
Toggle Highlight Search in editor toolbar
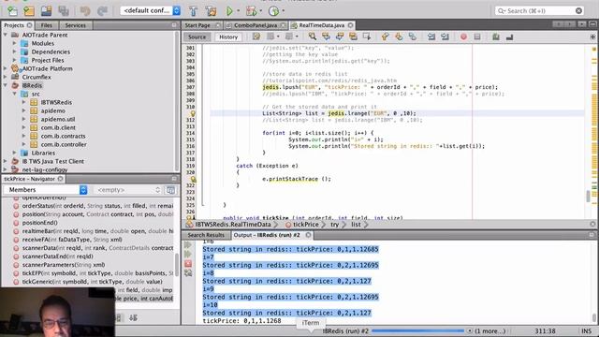tap(353, 37)
